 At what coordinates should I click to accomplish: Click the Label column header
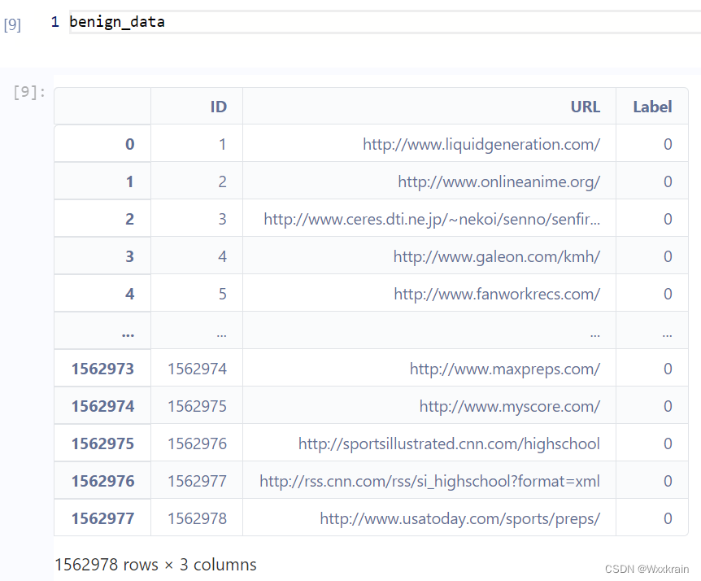coord(652,107)
